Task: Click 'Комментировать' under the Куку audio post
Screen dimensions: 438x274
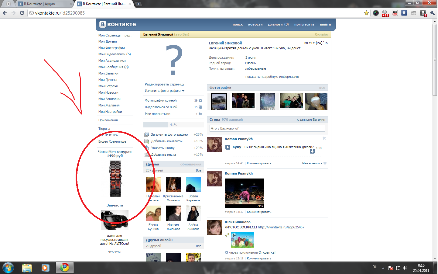Action: click(259, 163)
